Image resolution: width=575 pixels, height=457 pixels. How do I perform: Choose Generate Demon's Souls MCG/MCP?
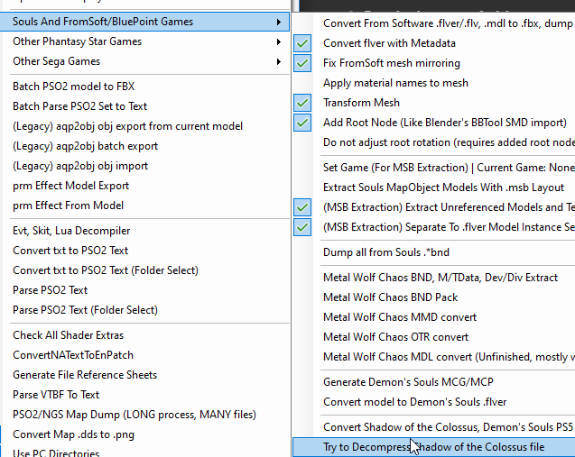[x=408, y=382]
